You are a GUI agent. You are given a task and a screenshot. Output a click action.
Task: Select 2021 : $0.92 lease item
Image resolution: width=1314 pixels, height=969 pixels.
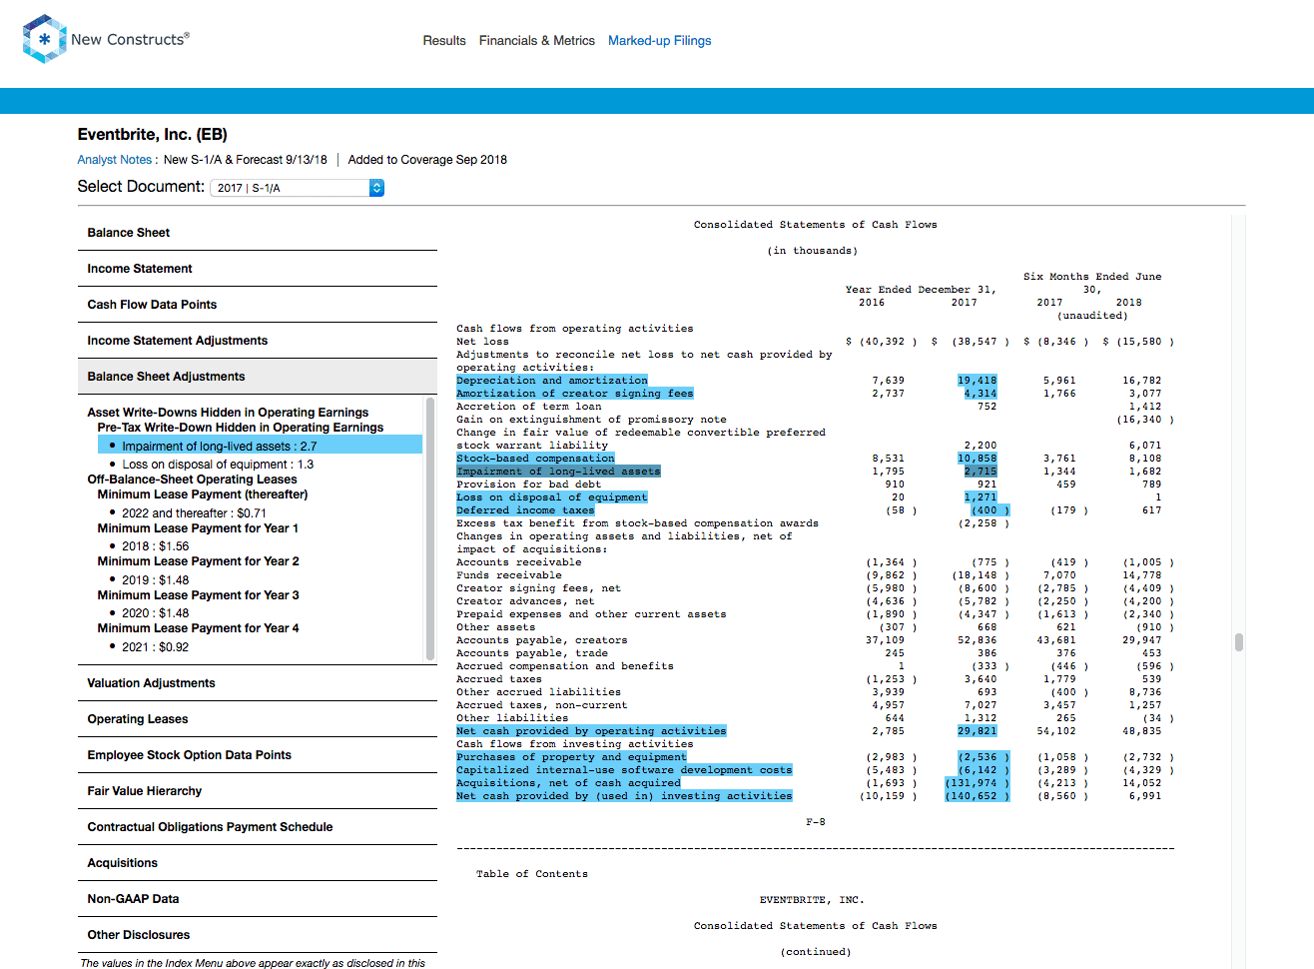point(155,647)
